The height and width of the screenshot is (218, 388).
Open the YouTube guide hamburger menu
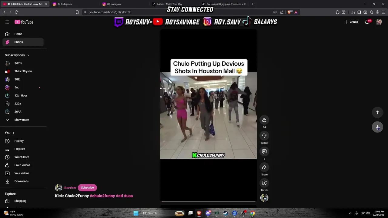point(7,22)
